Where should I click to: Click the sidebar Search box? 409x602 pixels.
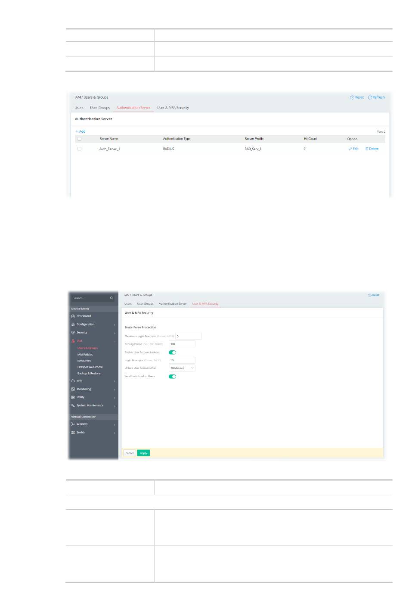[93, 298]
